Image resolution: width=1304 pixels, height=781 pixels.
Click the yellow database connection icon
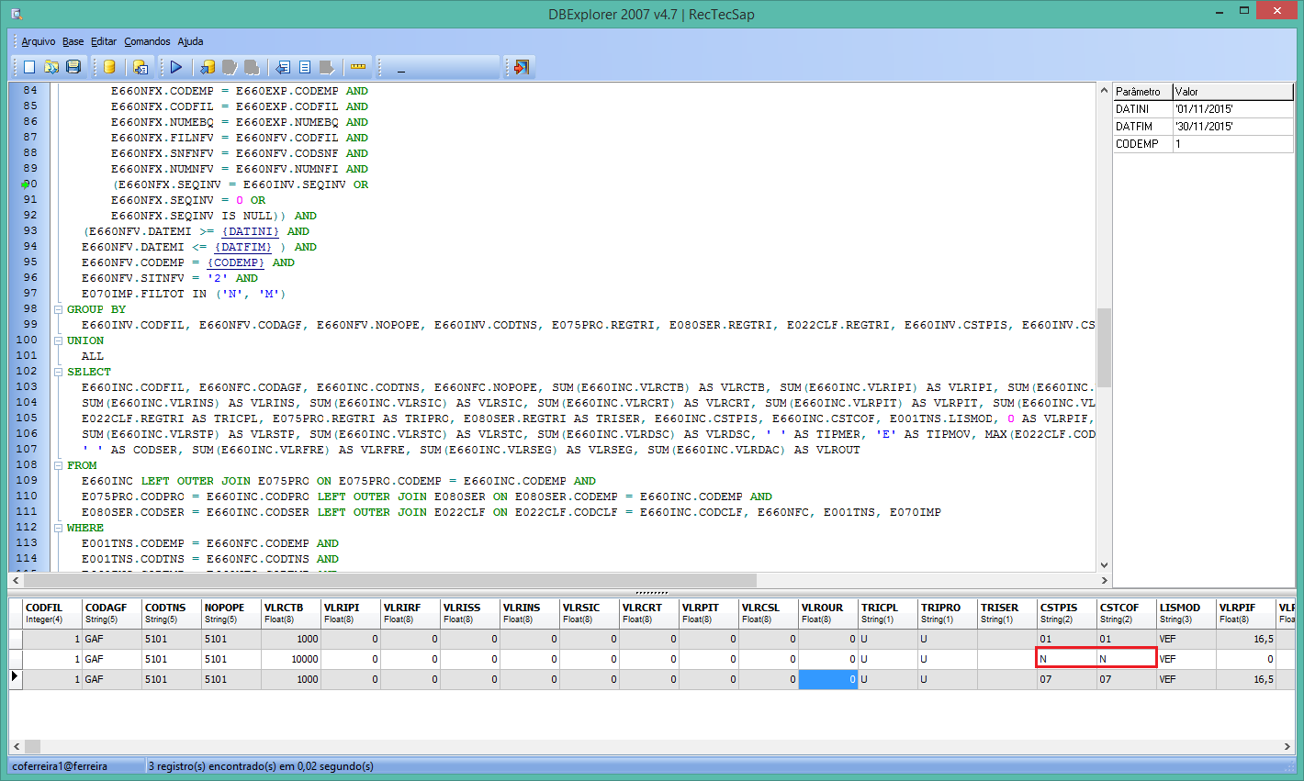[x=109, y=67]
